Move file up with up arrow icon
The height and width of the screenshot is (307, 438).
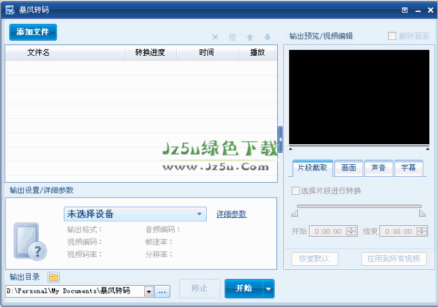250,37
